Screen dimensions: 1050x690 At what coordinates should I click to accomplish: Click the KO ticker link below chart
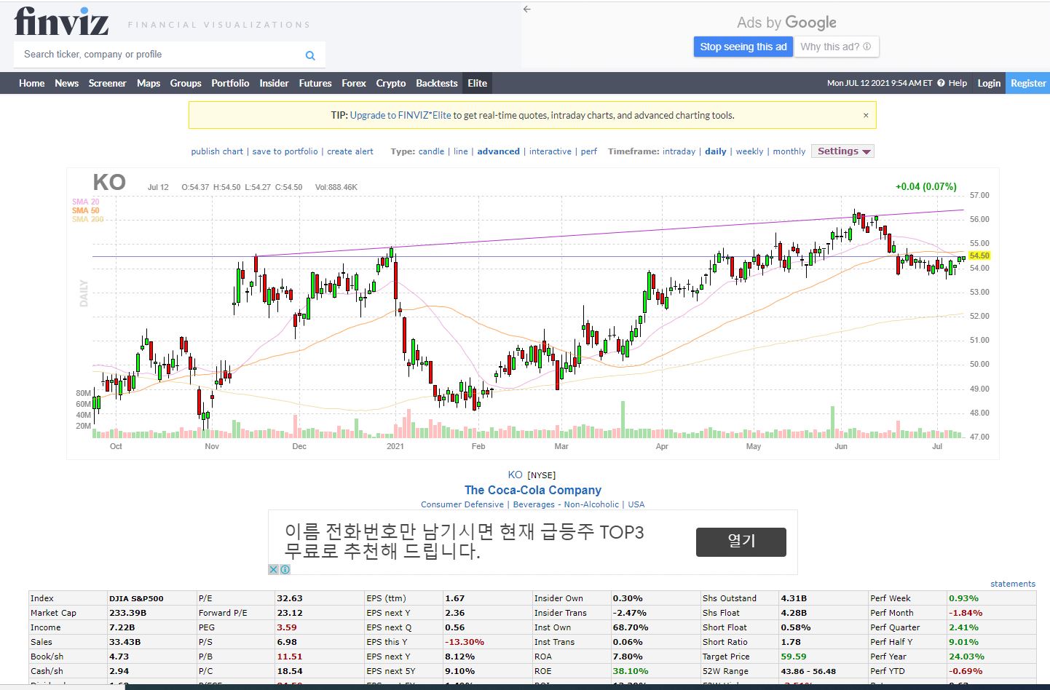[516, 475]
